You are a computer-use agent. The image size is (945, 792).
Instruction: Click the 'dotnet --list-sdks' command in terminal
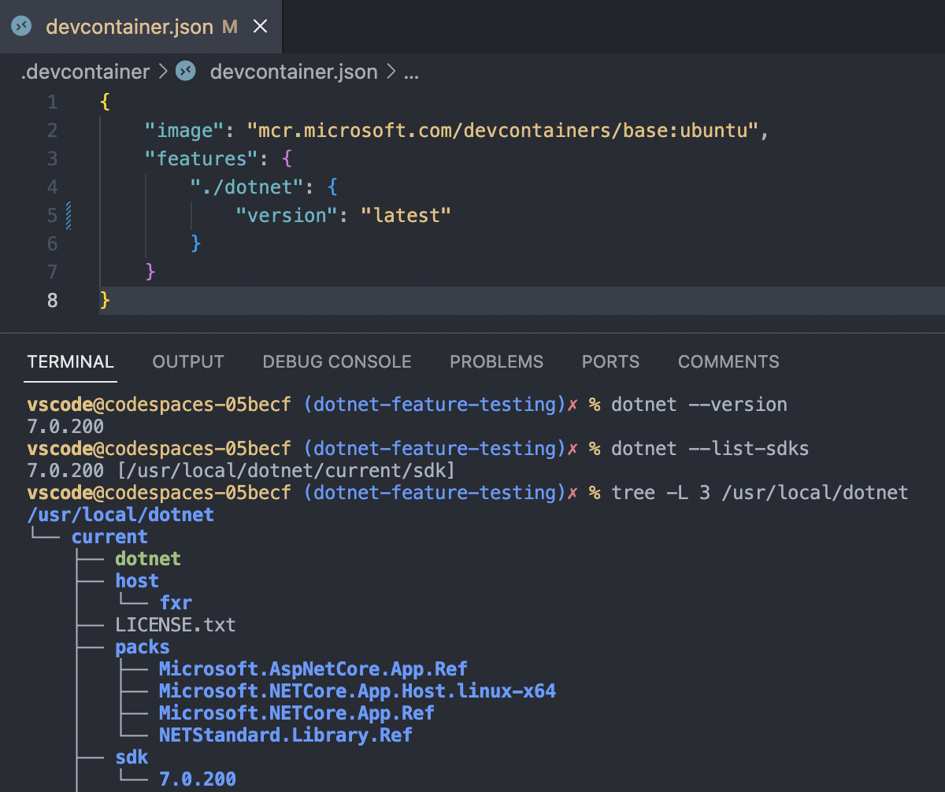point(710,449)
